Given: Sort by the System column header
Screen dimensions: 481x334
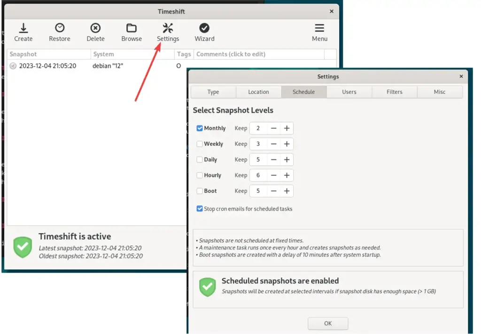Looking at the screenshot, I should click(132, 54).
